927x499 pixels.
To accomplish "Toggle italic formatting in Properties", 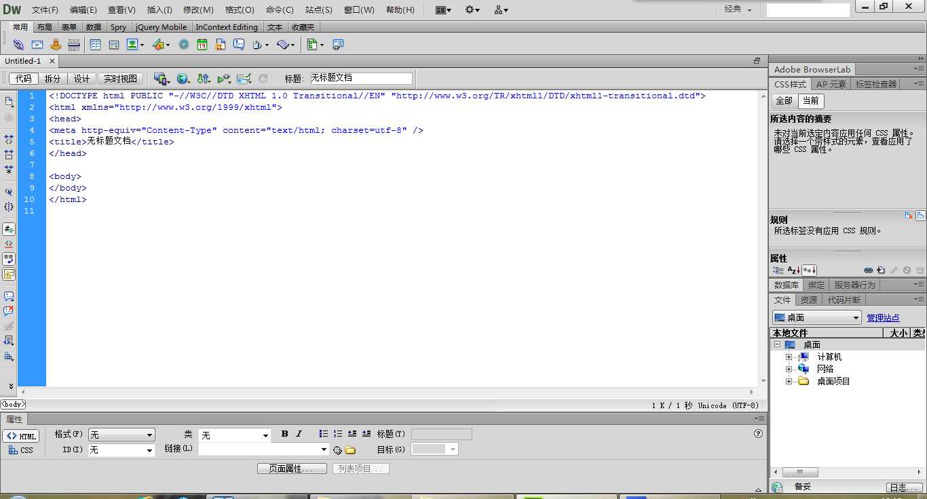I will (299, 434).
